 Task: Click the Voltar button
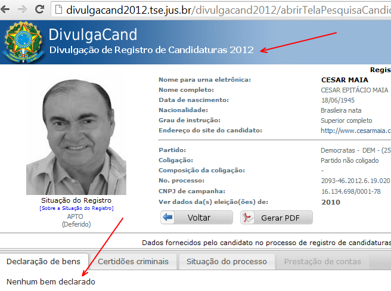(197, 218)
